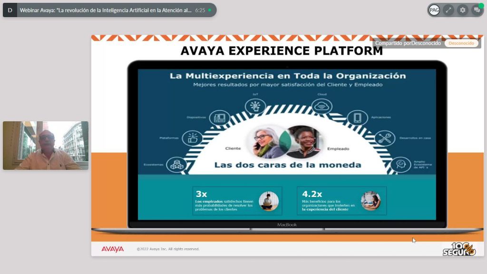The height and width of the screenshot is (274, 487).
Task: Click 'La Multiexperiencia en Toda la Organización' heading
Action: coord(288,76)
